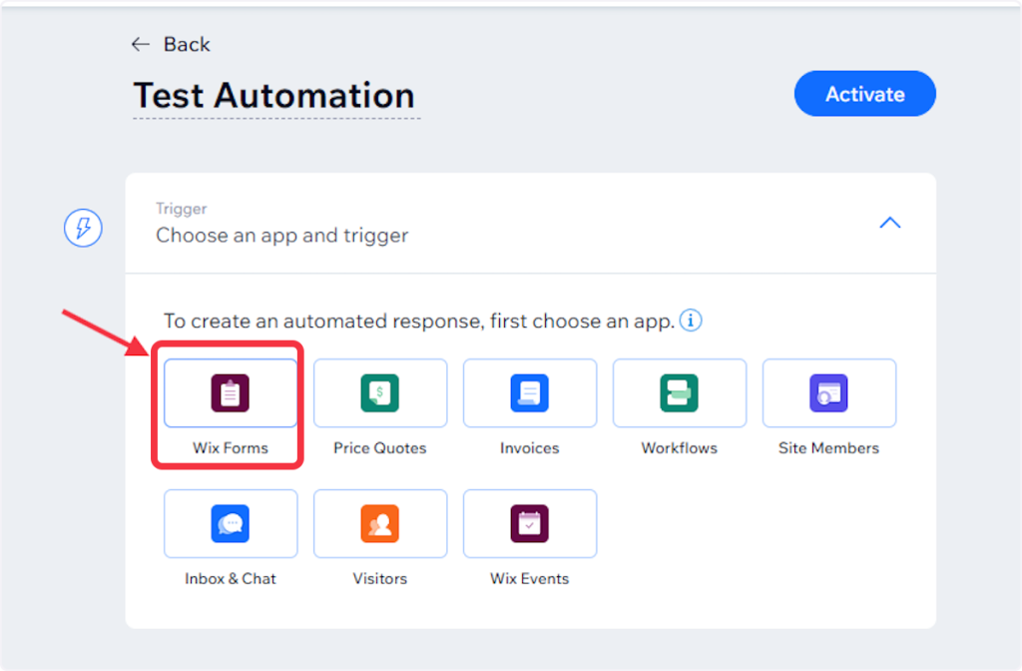1022x671 pixels.
Task: Click the 'Choose an app and trigger' header
Action: 282,236
